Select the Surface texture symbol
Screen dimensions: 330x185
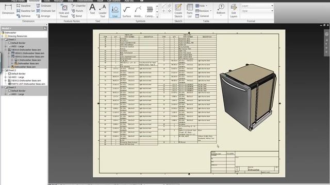tap(126, 11)
